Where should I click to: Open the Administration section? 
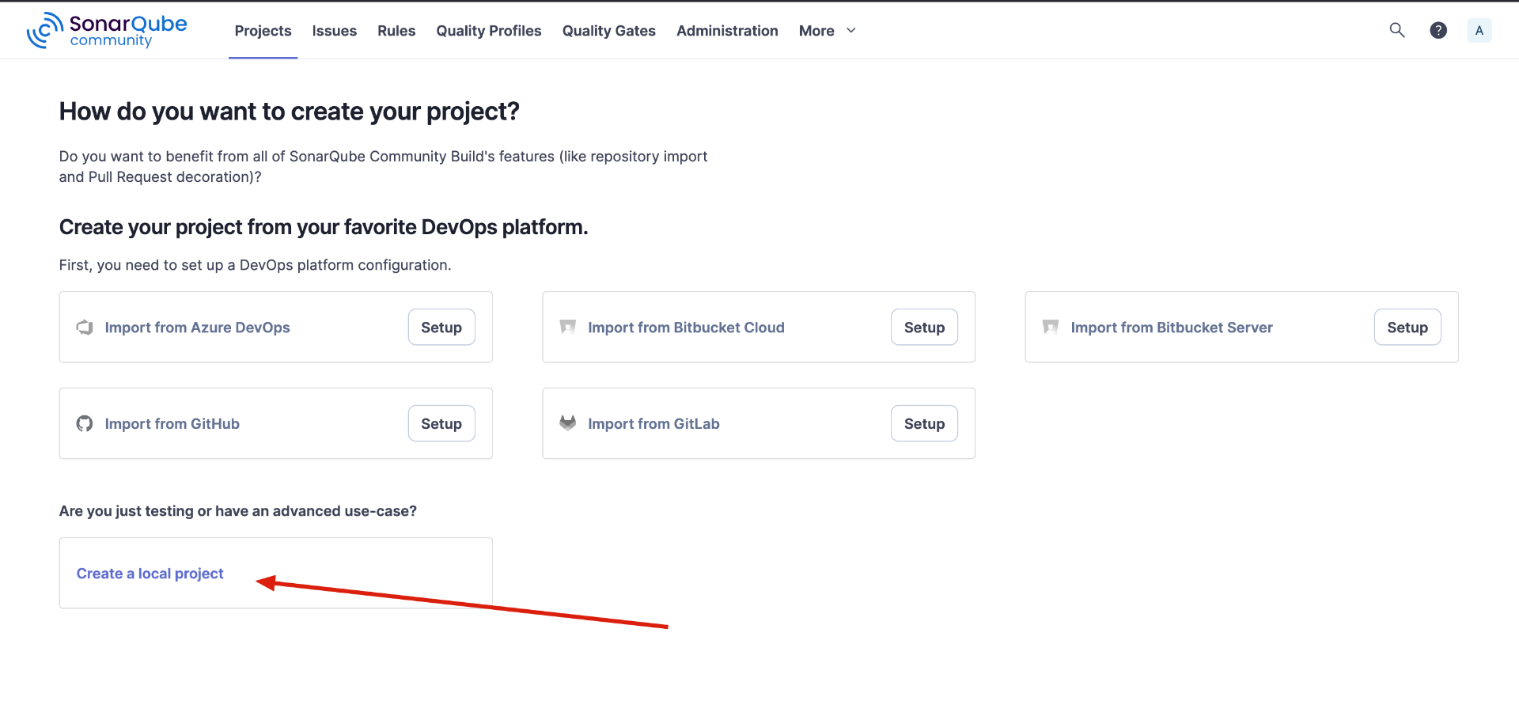(727, 31)
